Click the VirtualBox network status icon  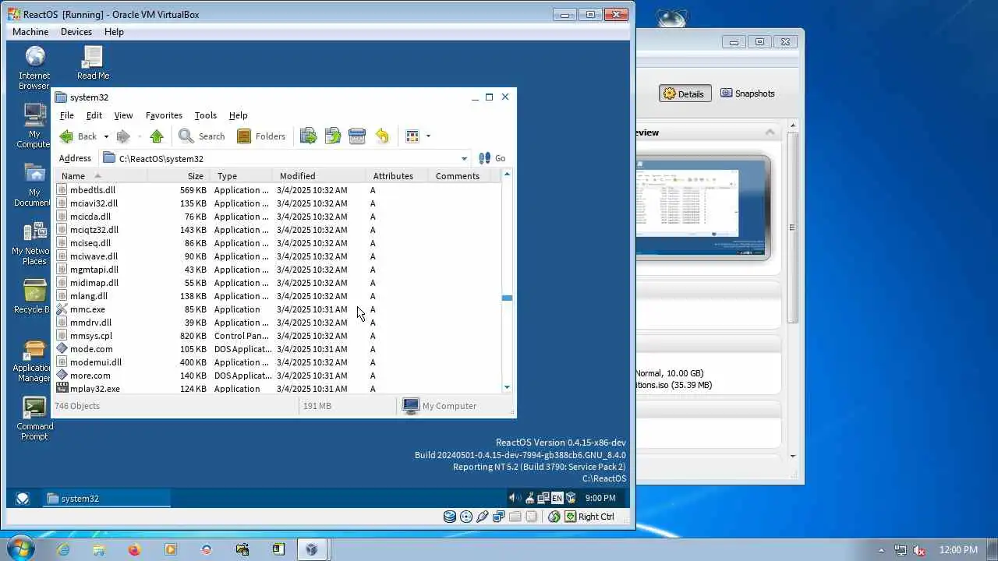coord(499,517)
